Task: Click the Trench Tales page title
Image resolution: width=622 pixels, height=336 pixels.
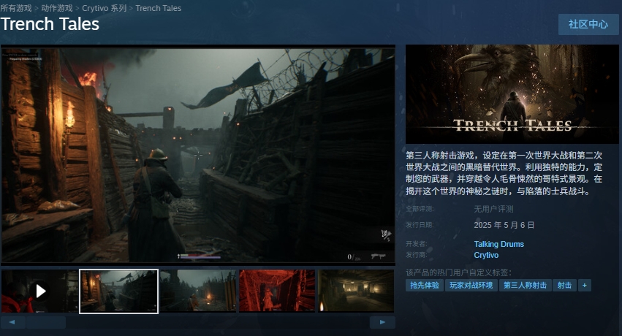Action: click(x=50, y=24)
